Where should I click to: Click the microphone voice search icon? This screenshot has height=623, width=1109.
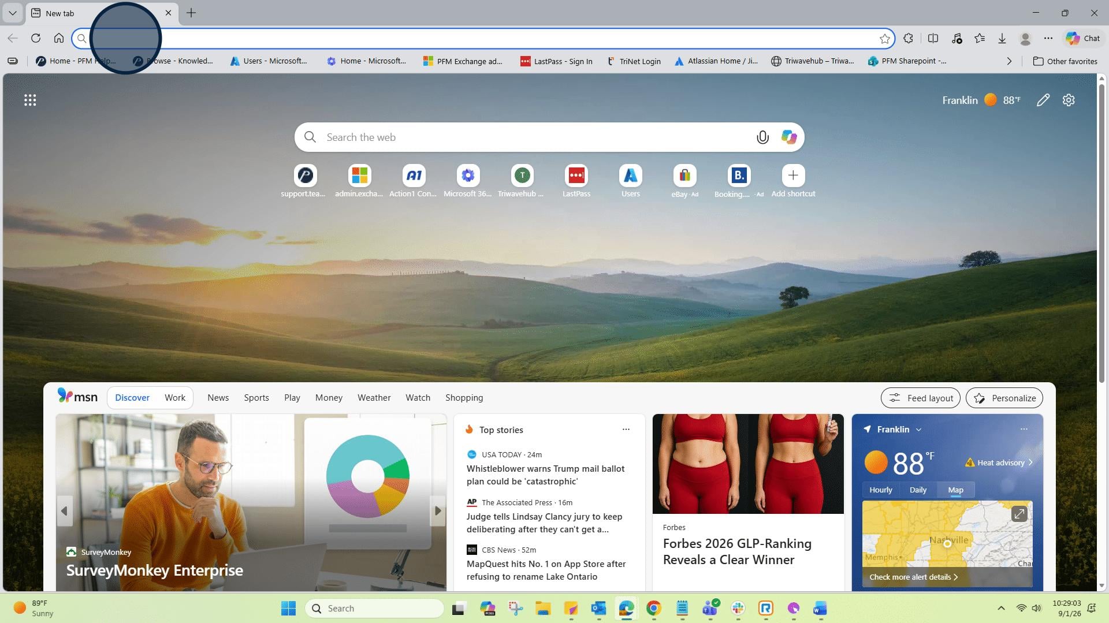762,137
